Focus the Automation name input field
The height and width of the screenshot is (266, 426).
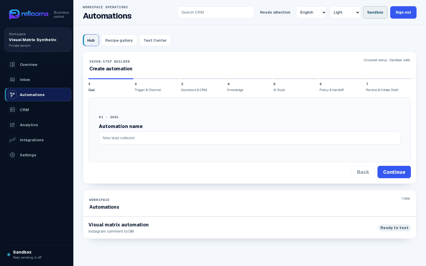click(250, 138)
